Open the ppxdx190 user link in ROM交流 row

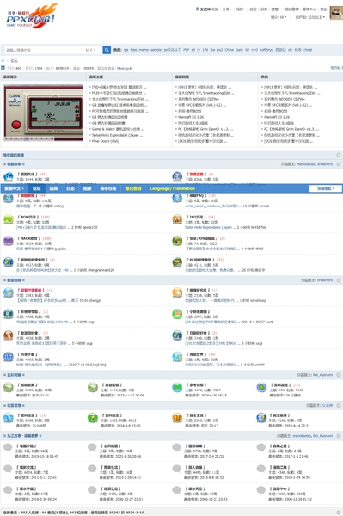coord(89,227)
